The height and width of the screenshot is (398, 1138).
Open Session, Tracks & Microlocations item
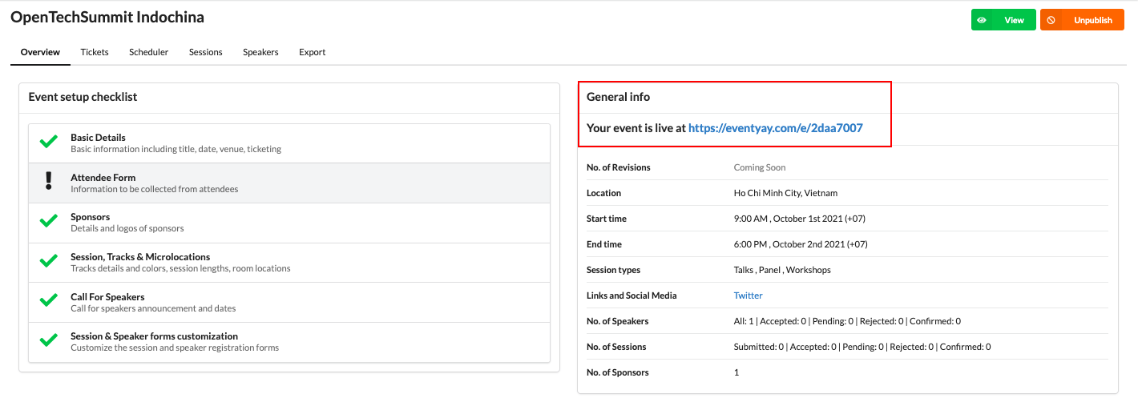[x=289, y=263]
